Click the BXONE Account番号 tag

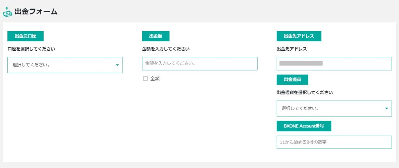(304, 126)
